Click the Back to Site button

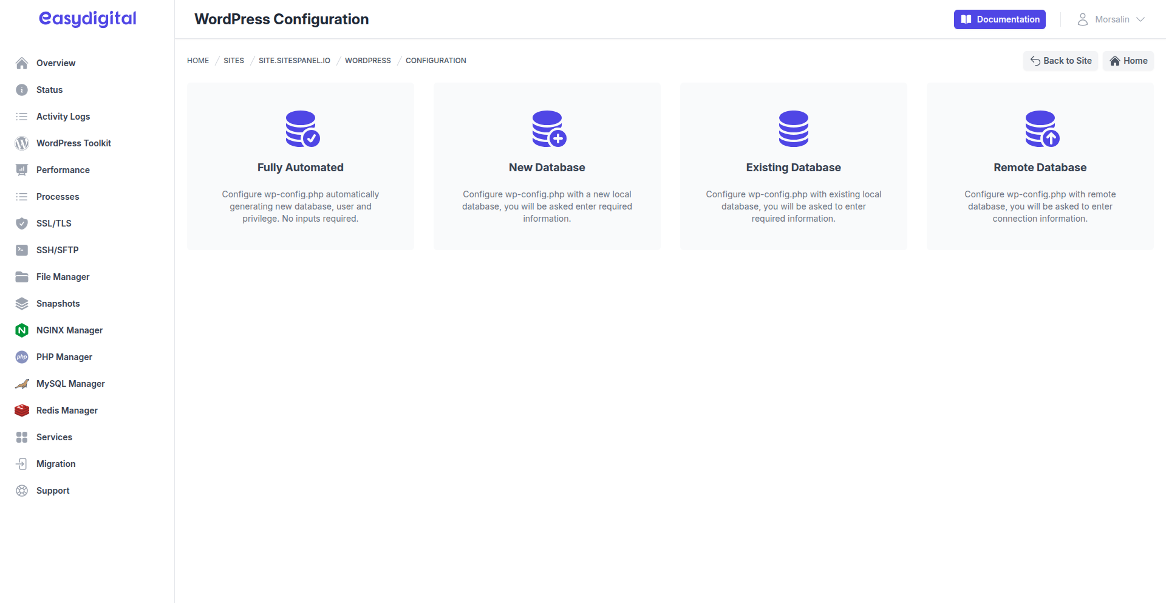click(x=1060, y=61)
